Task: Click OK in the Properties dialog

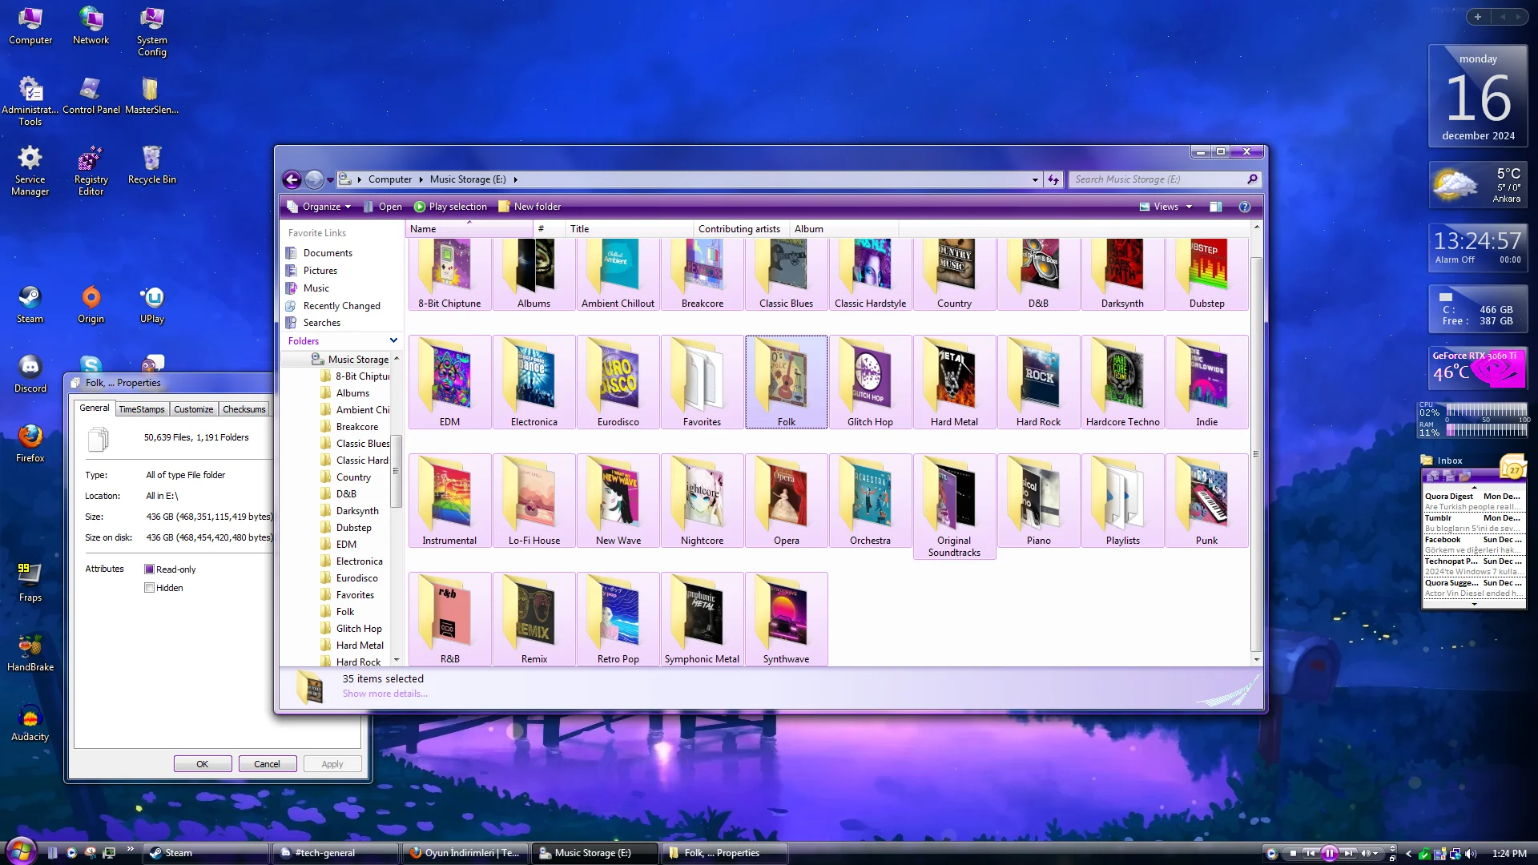Action: (x=203, y=764)
